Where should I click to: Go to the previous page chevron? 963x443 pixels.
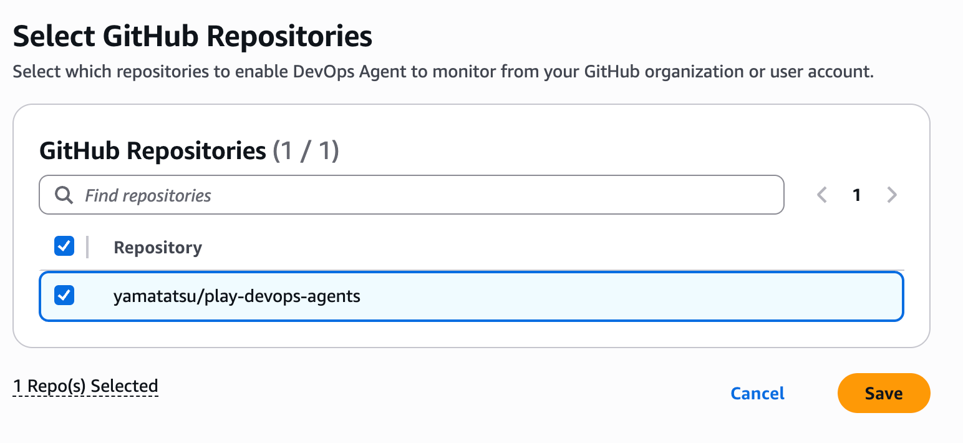(822, 195)
